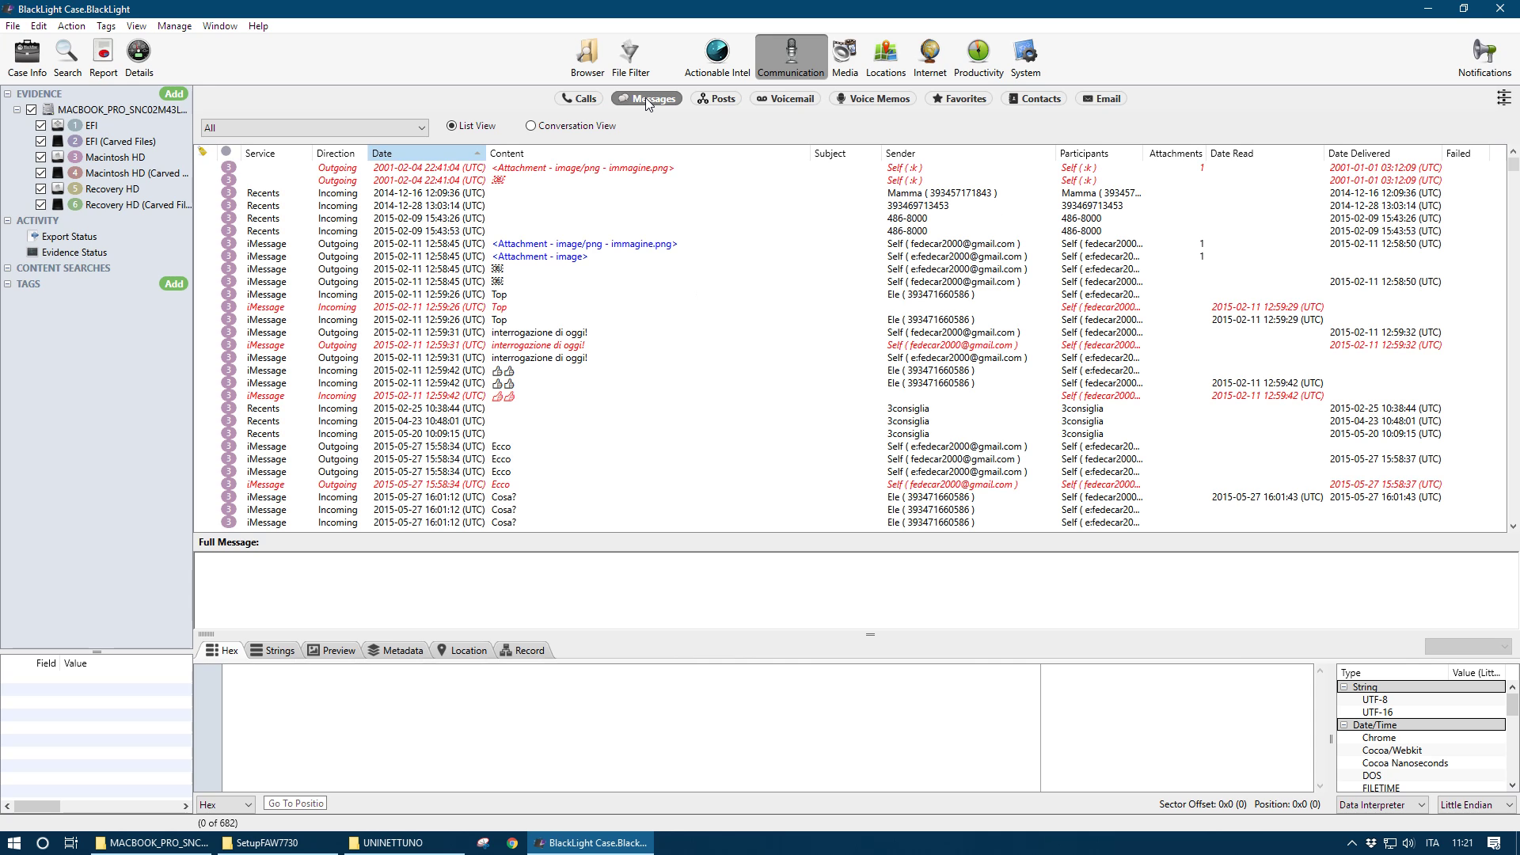Open the Data Interpreter dropdown
Screen dimensions: 1520x855
[1382, 805]
